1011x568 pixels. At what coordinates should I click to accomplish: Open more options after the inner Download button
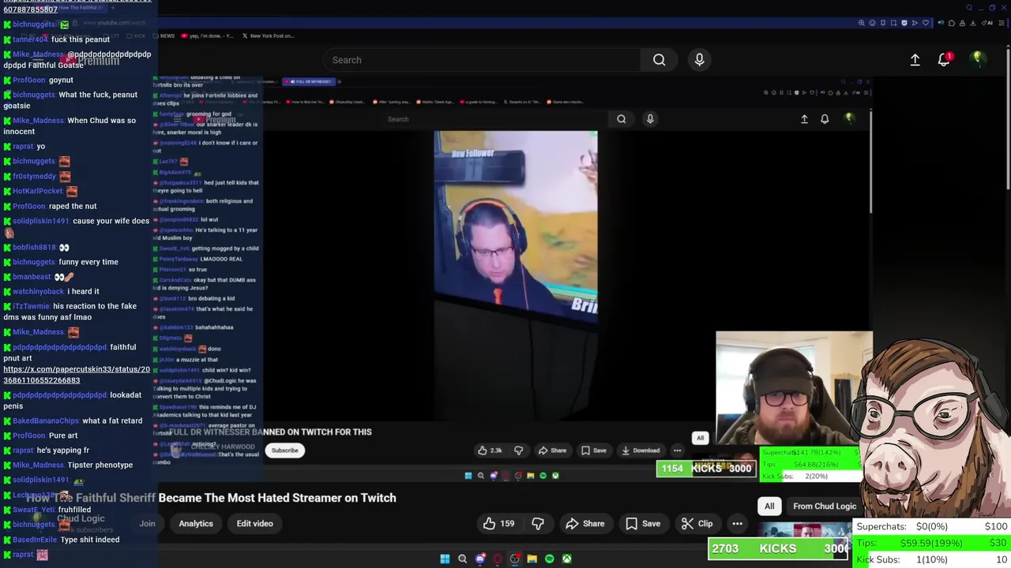[x=677, y=450]
